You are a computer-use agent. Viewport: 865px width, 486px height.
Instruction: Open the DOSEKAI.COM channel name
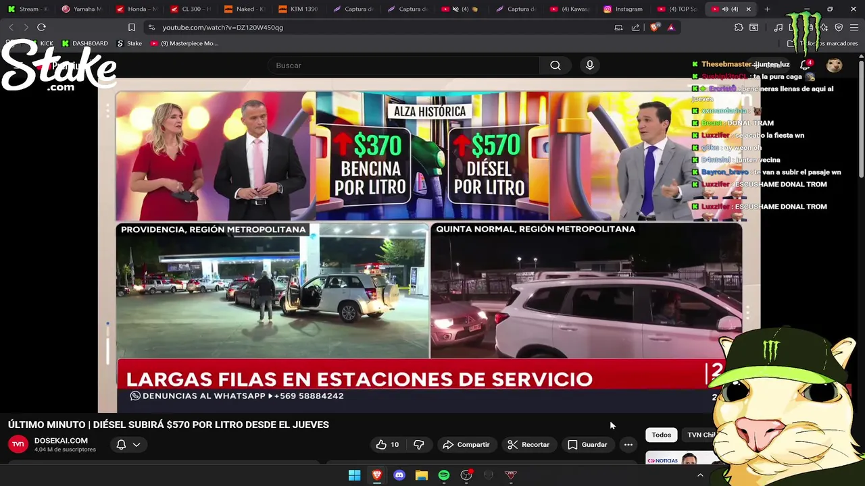(x=61, y=441)
